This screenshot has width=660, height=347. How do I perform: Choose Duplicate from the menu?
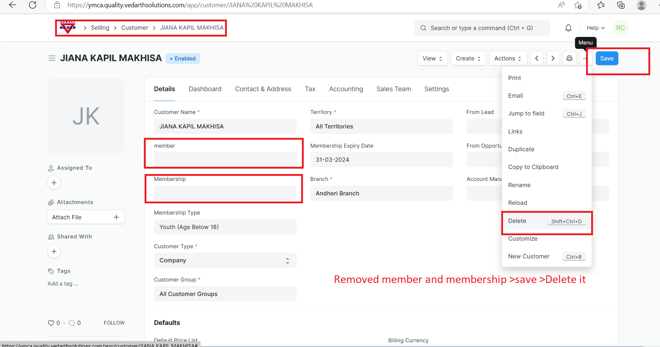pos(521,149)
